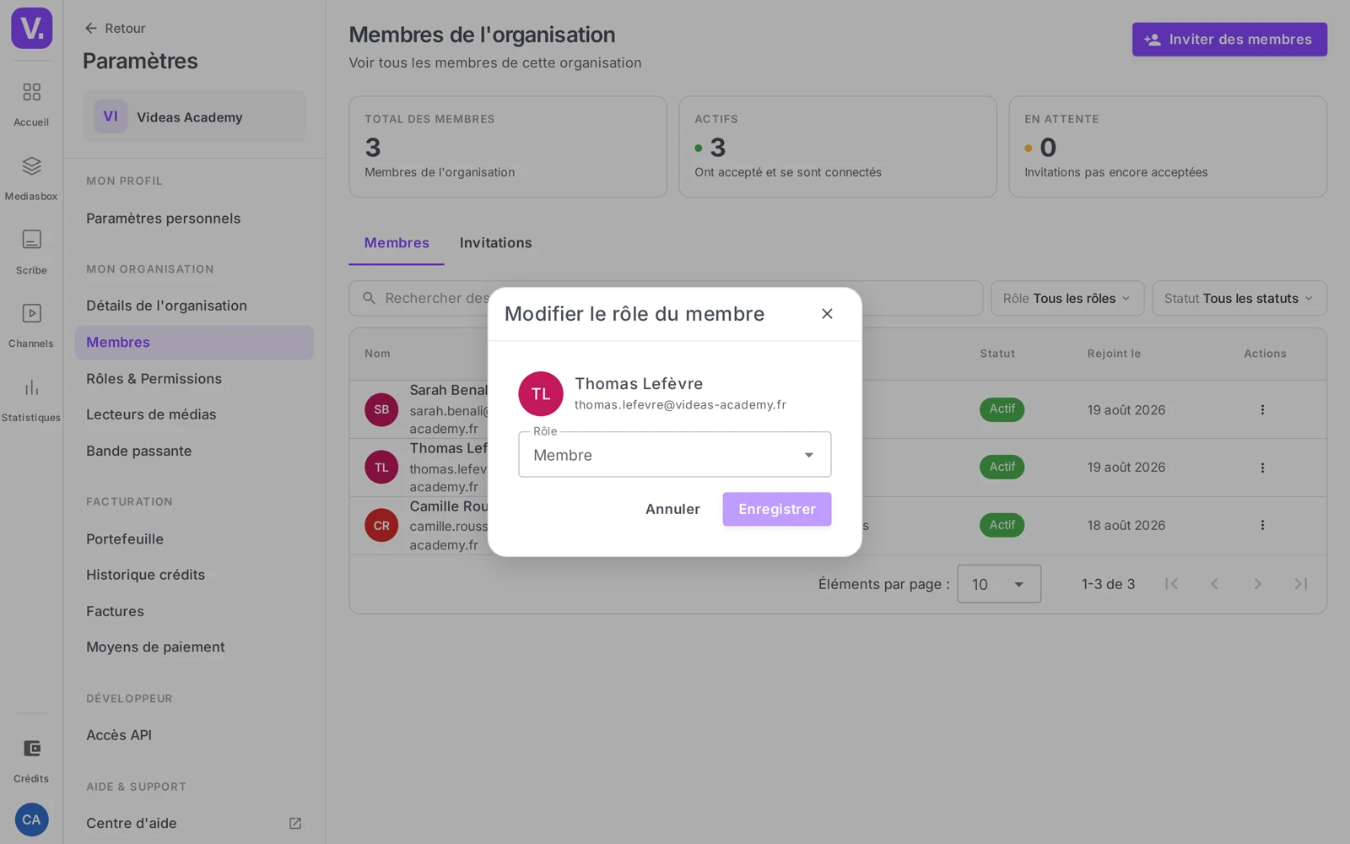
Task: Open Détails de l'organisation
Action: (x=166, y=306)
